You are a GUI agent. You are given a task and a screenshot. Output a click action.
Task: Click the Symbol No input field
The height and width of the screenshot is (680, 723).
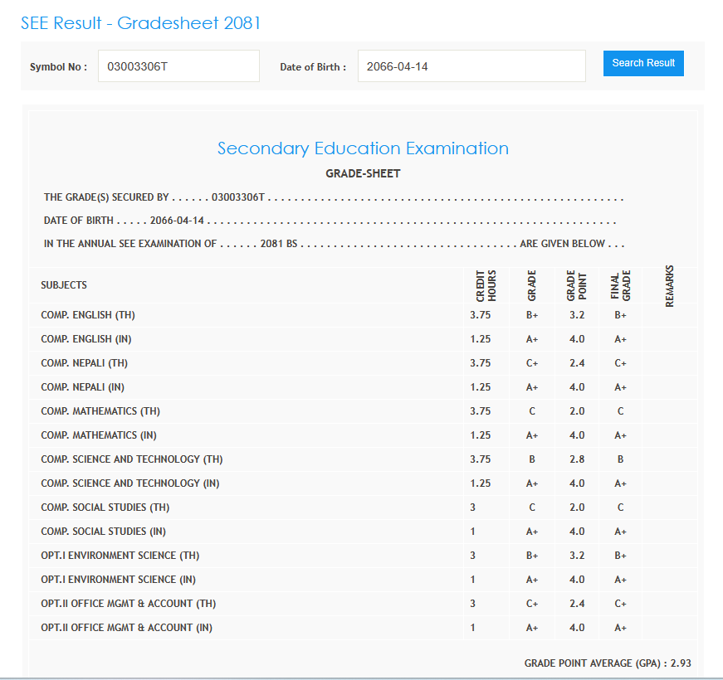(x=178, y=66)
